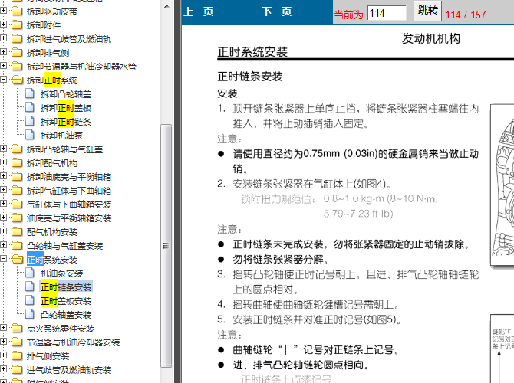Select 排气侧安装 tree folder
514x383 pixels.
click(48, 356)
